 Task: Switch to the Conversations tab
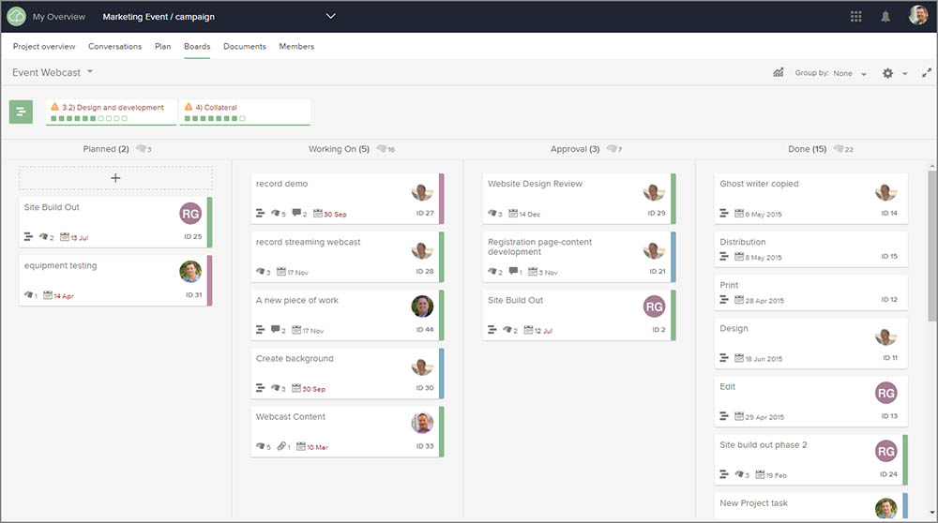(114, 46)
